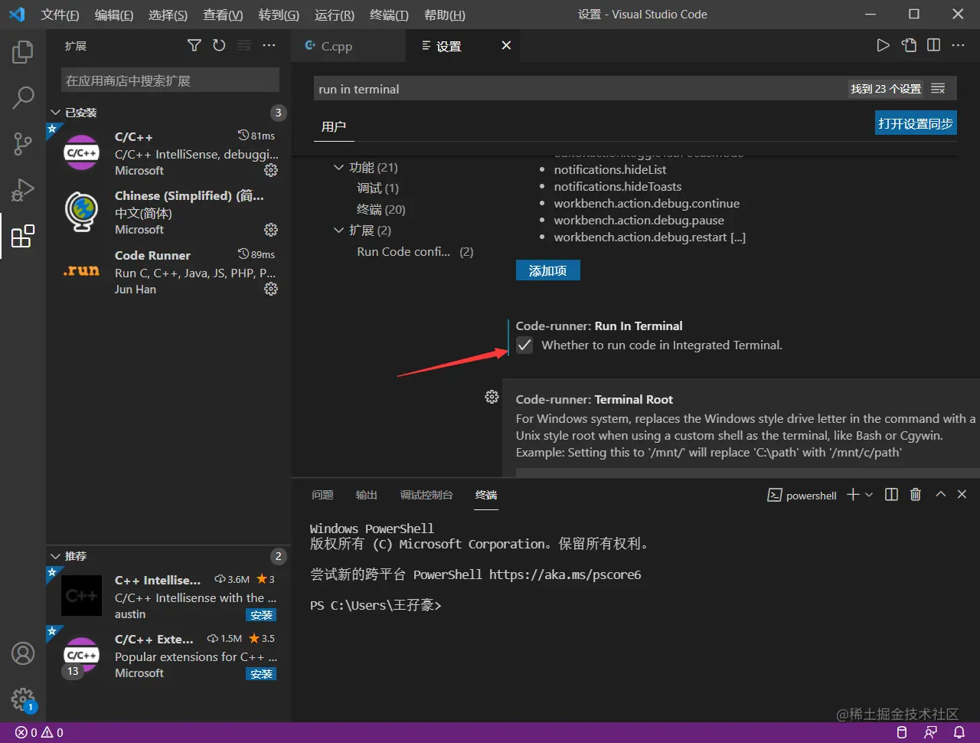Open the Explorer view in the activity bar
980x743 pixels.
23,52
